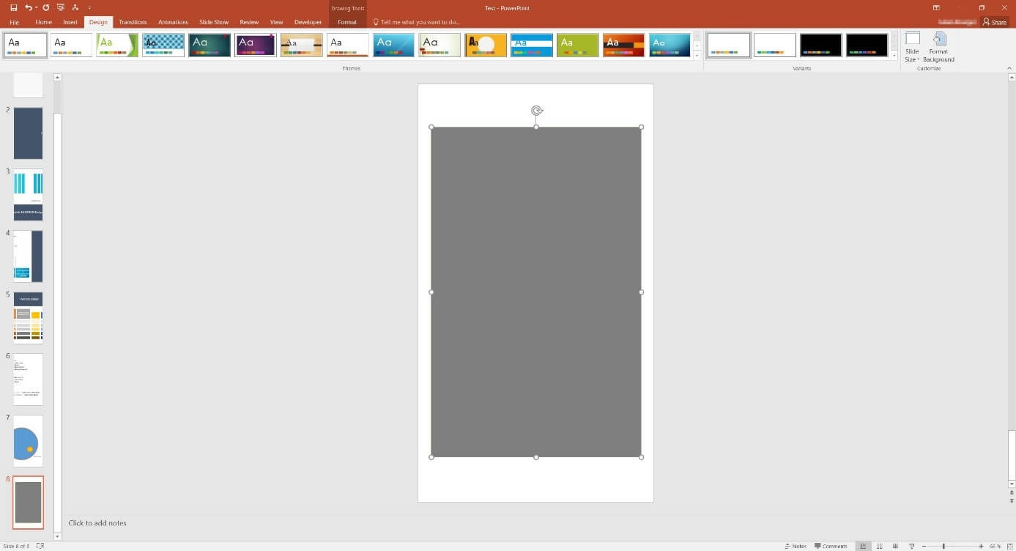Start Slide Show from status bar
Screen dimensions: 1016x551
[911, 546]
